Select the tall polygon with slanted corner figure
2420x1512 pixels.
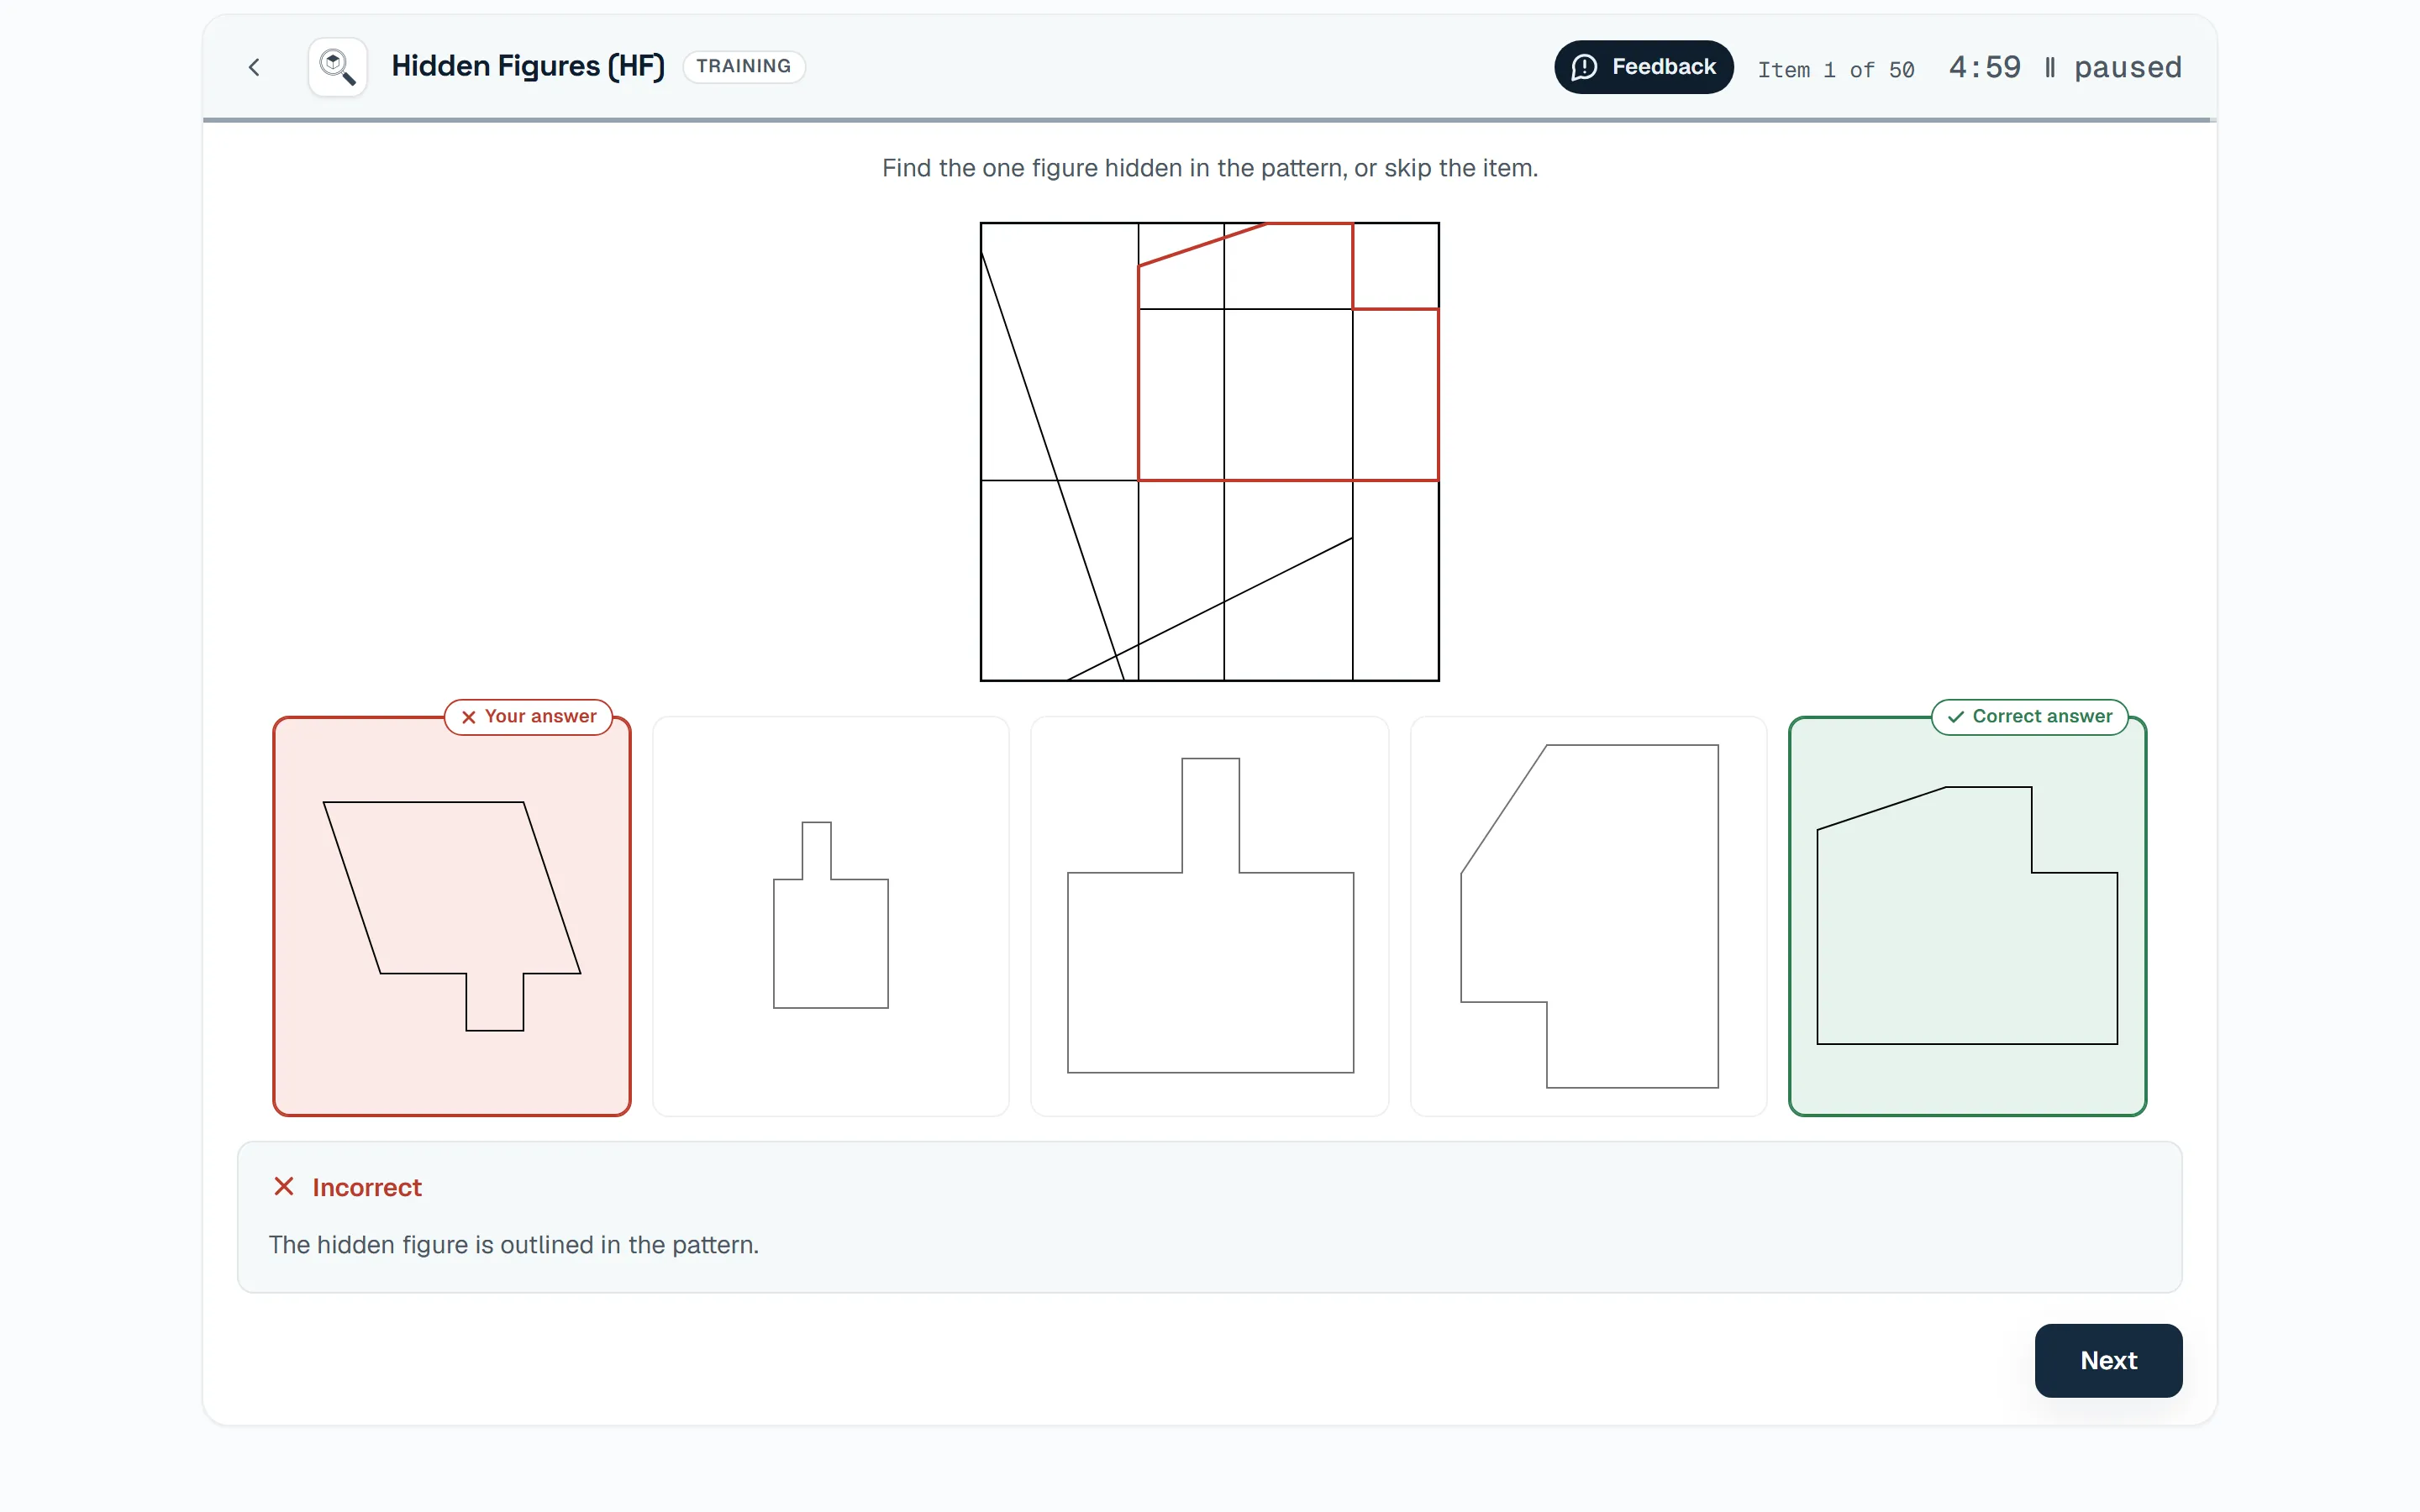(1589, 916)
